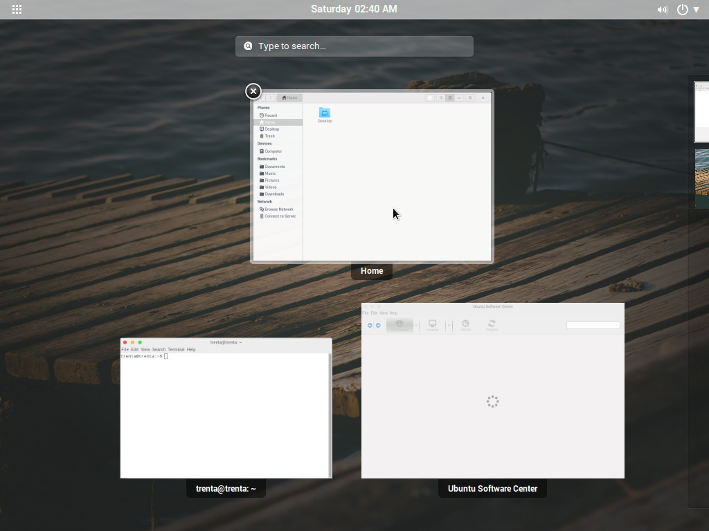
Task: Open Trash from the Files sidebar
Action: tap(268, 136)
